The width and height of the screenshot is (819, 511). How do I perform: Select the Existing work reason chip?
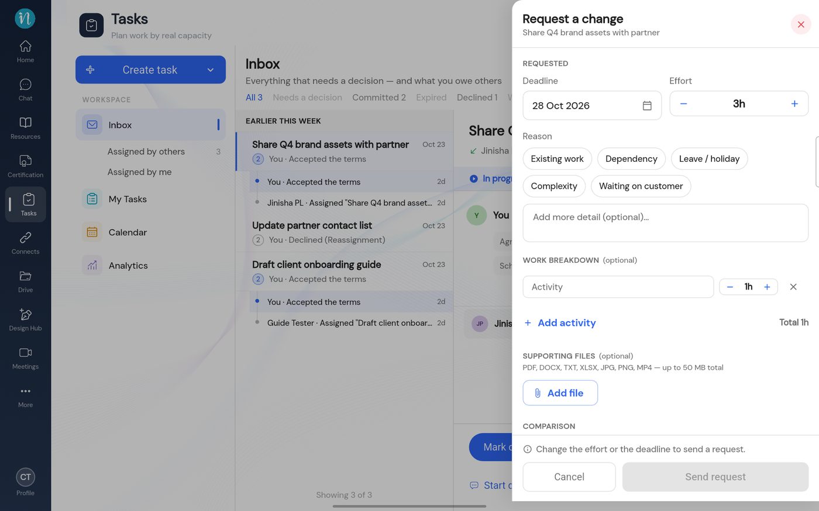click(x=557, y=159)
